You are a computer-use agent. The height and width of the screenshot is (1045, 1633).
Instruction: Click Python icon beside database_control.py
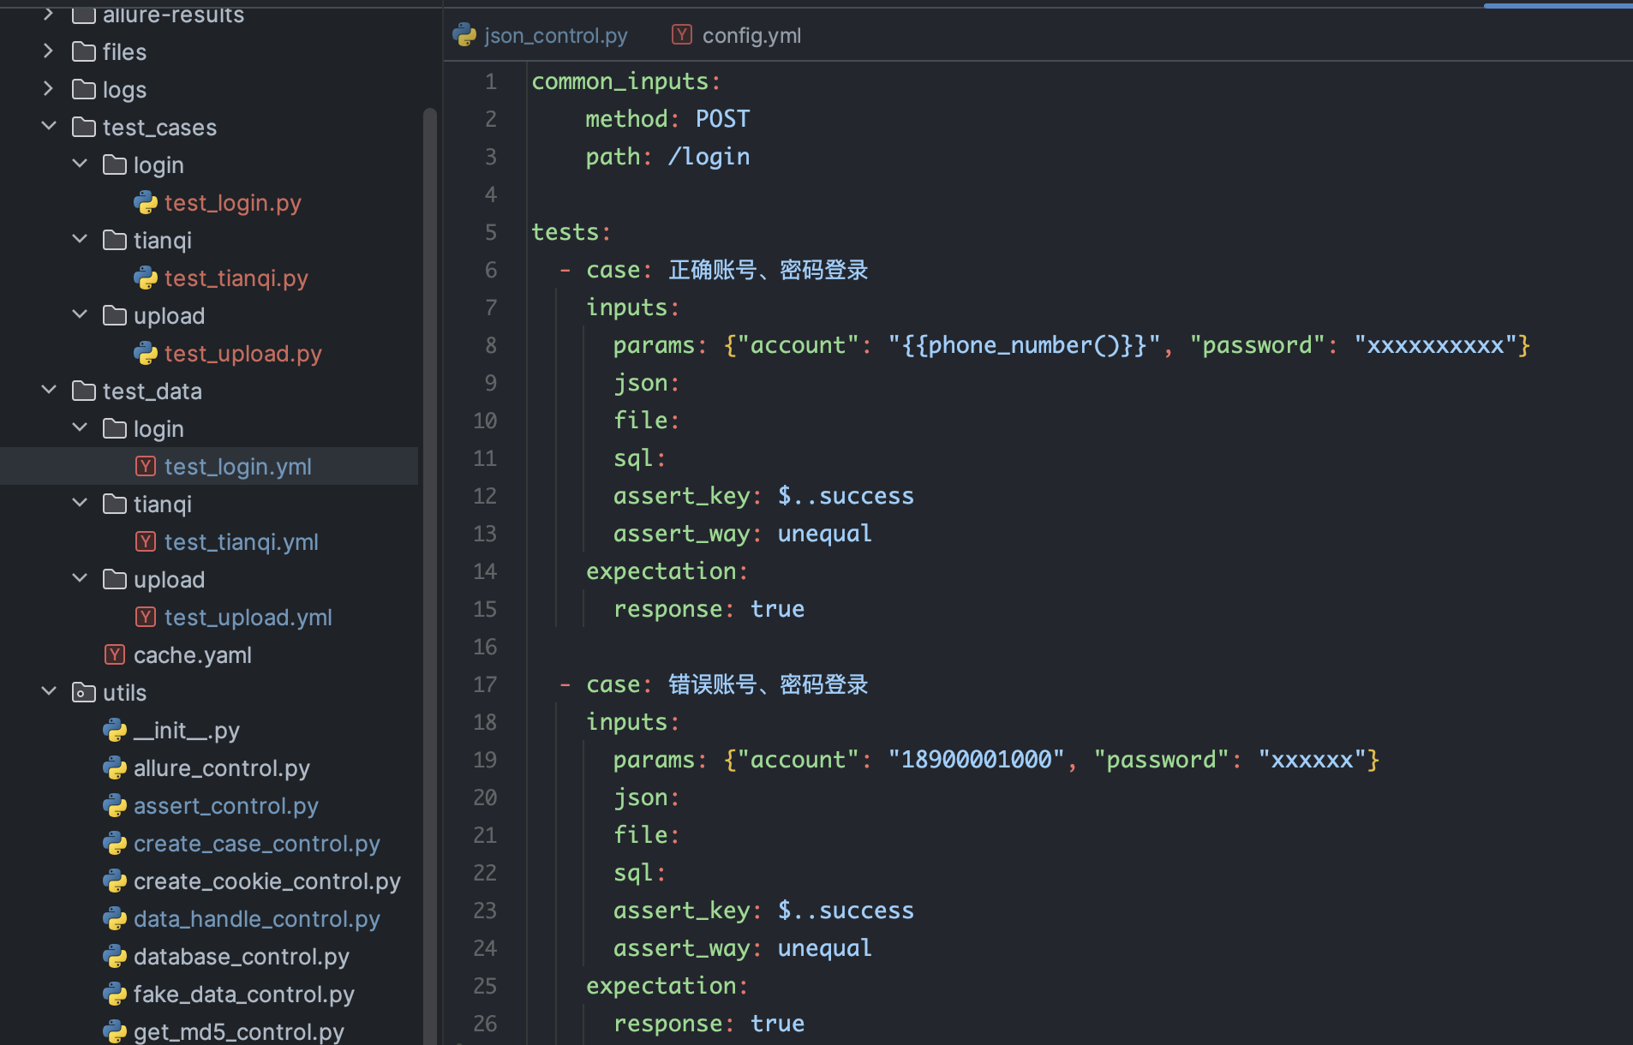(115, 956)
